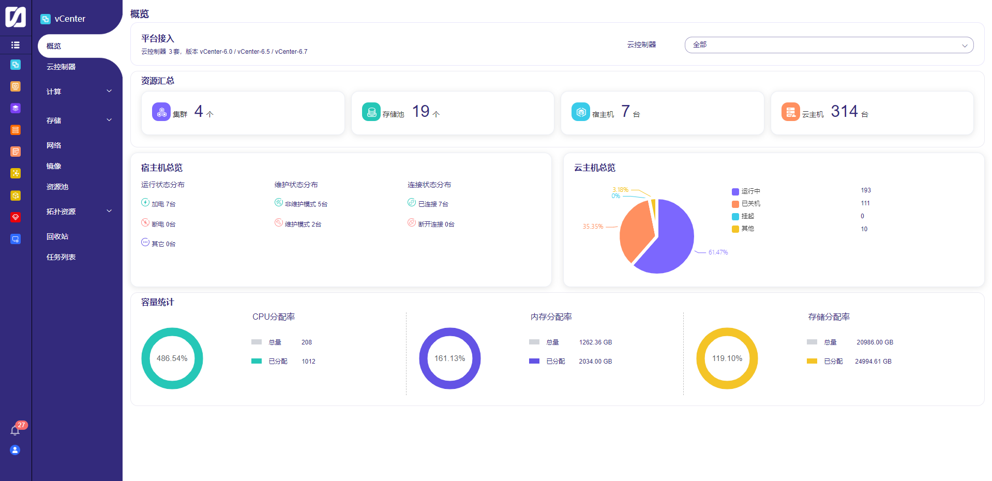Open the notification bell with 27 badge

tap(16, 430)
